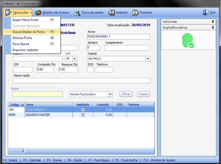Collapse the Digital Biométrica panel

213,27
